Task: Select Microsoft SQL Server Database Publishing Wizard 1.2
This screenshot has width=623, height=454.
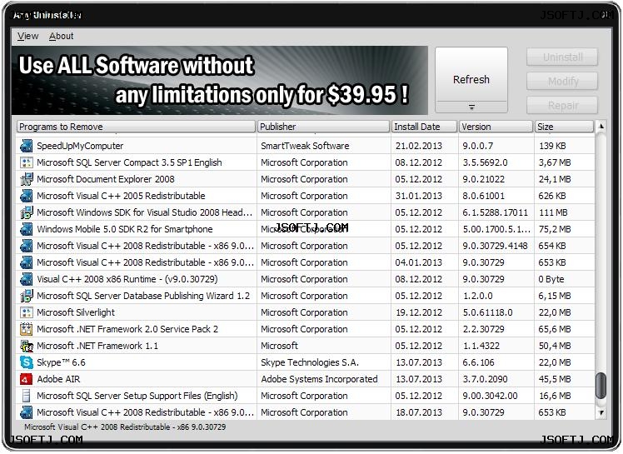Action: [306, 297]
